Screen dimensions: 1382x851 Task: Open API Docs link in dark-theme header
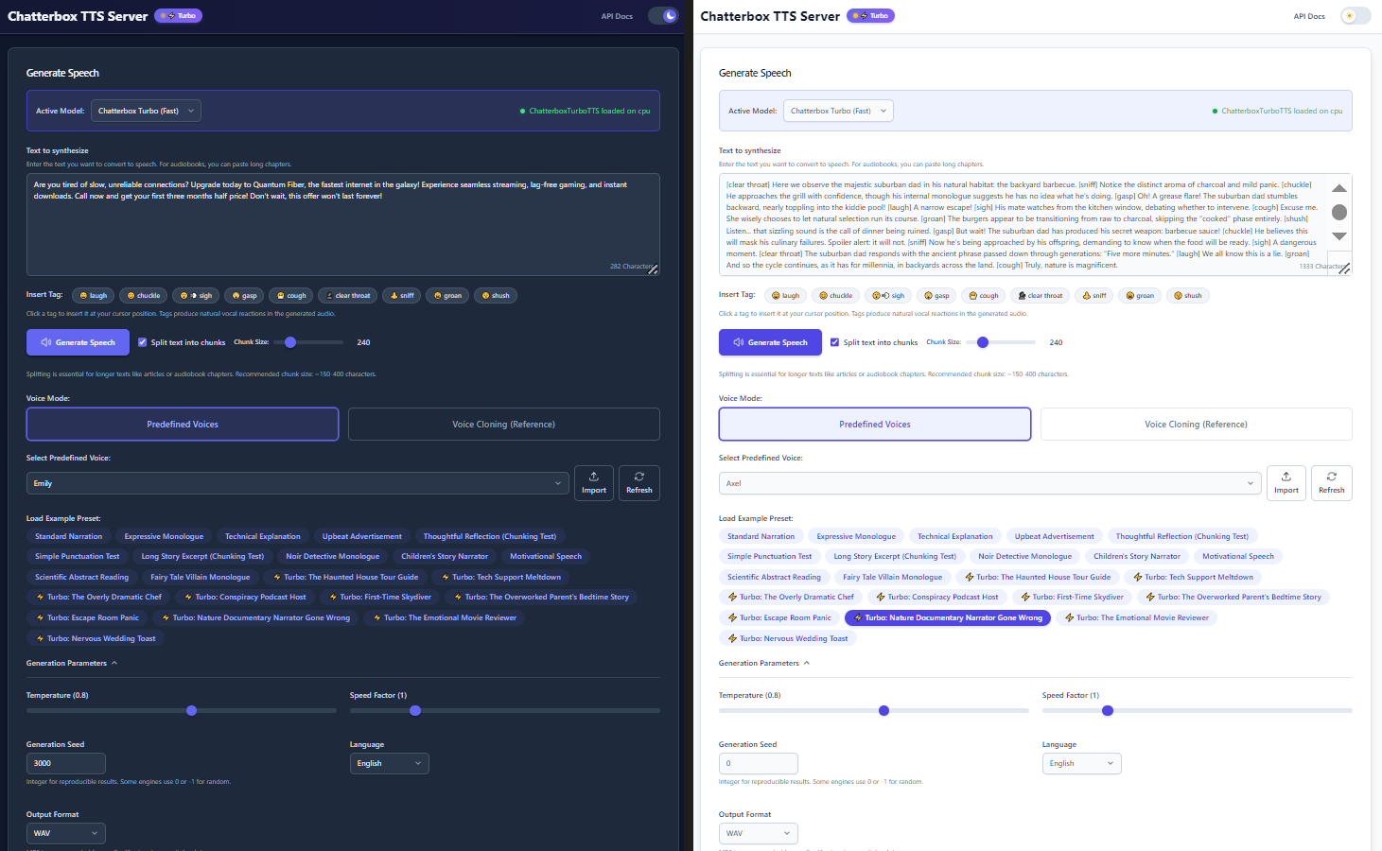click(617, 16)
